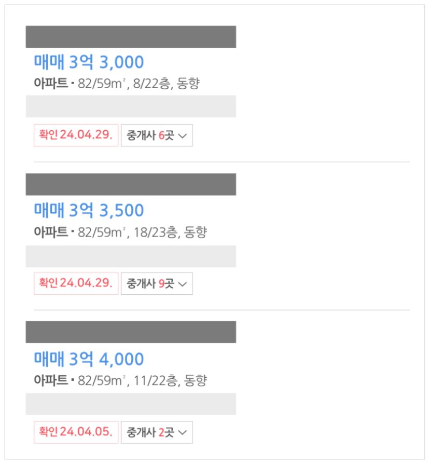Expand the 중개사 2곳 dropdown
429x464 pixels.
click(x=157, y=432)
